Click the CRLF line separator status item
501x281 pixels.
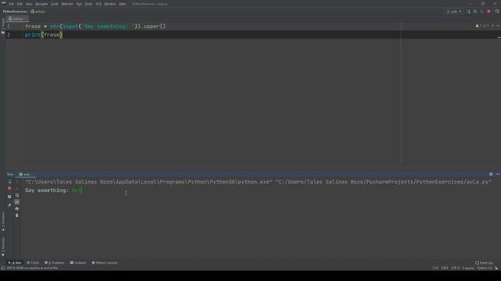(x=445, y=268)
